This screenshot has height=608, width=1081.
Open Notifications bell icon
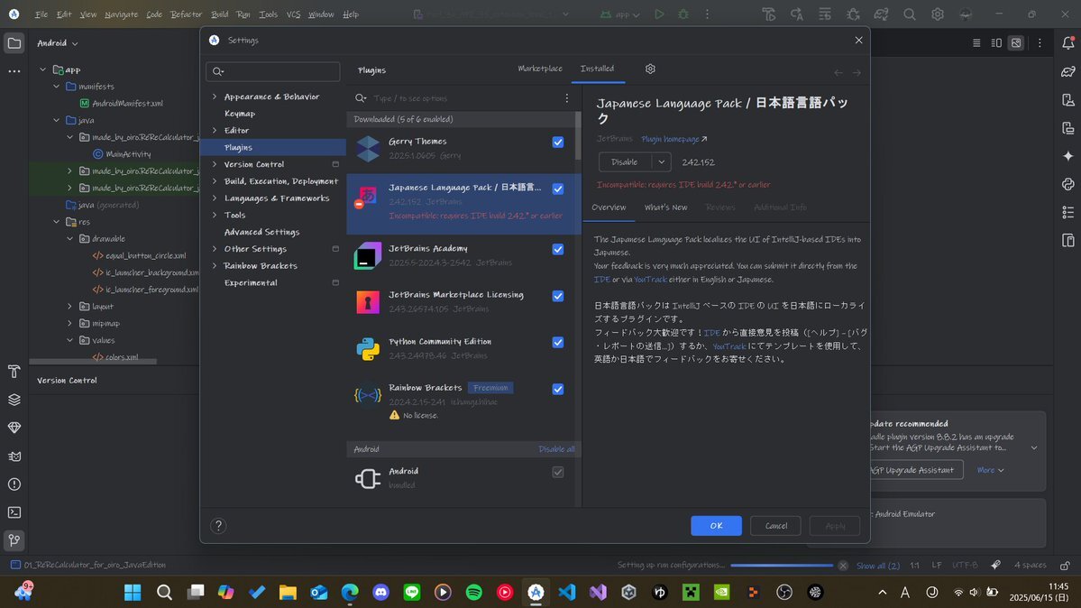tap(1067, 42)
